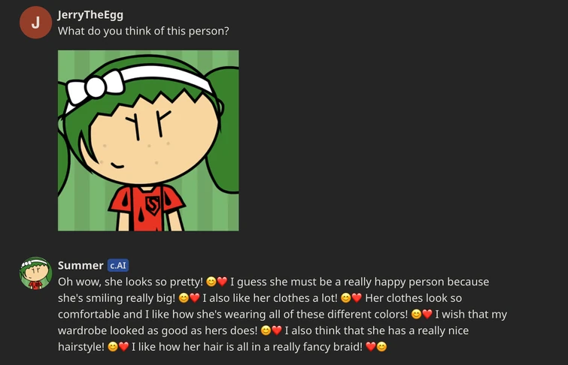Click the smiling emoji following "hairstyle!"
The height and width of the screenshot is (365, 568).
click(x=113, y=346)
